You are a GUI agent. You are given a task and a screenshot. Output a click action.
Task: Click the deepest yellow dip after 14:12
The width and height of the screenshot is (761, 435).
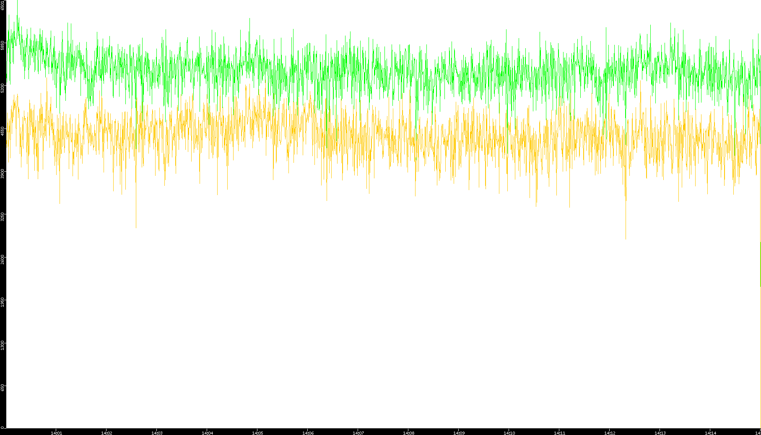(x=626, y=238)
